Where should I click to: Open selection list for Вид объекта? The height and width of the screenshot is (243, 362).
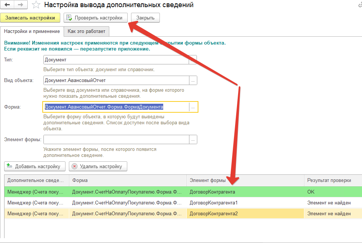[x=193, y=81]
